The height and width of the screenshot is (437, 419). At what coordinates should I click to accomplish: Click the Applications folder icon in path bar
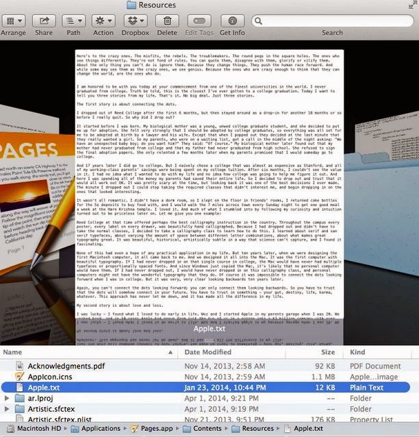tap(75, 429)
